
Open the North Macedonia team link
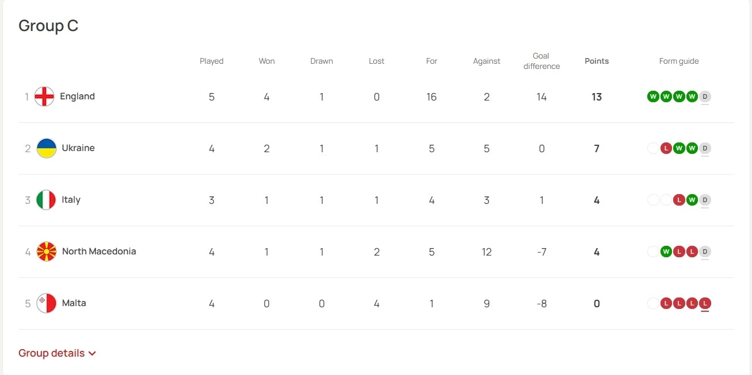[x=99, y=252]
